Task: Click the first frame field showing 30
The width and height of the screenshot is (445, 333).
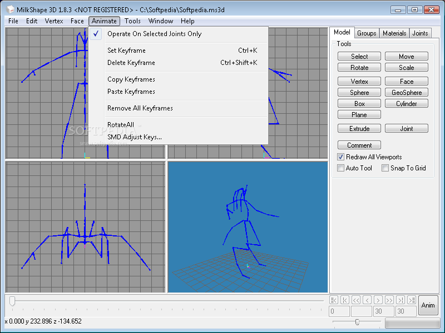Action: (384, 311)
